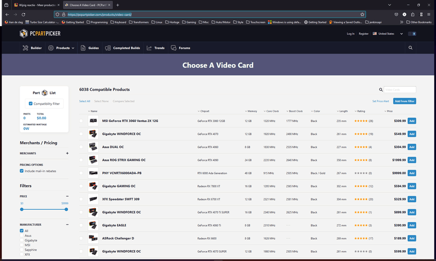Open the Firefox hamburger menu
Image resolution: width=436 pixels, height=261 pixels.
429,15
